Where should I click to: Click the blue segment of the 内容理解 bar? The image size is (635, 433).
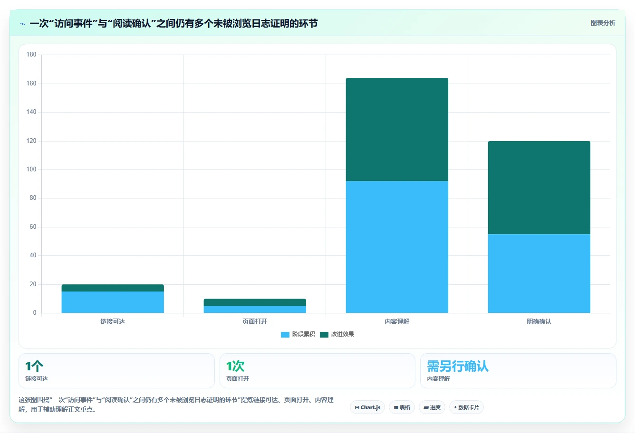[397, 247]
